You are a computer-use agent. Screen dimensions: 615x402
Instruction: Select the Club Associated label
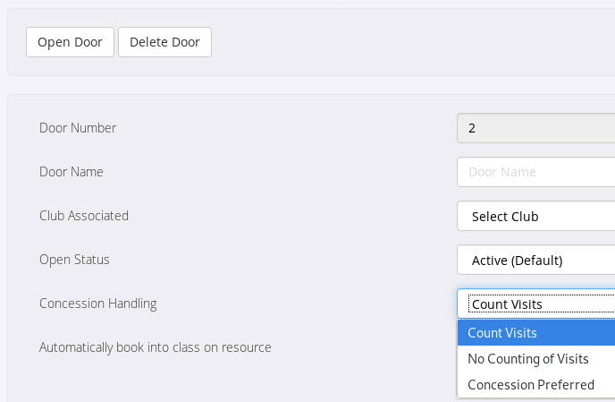(84, 216)
